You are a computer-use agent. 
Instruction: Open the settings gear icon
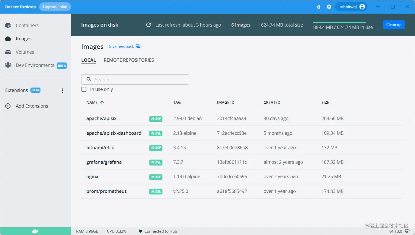pos(329,7)
